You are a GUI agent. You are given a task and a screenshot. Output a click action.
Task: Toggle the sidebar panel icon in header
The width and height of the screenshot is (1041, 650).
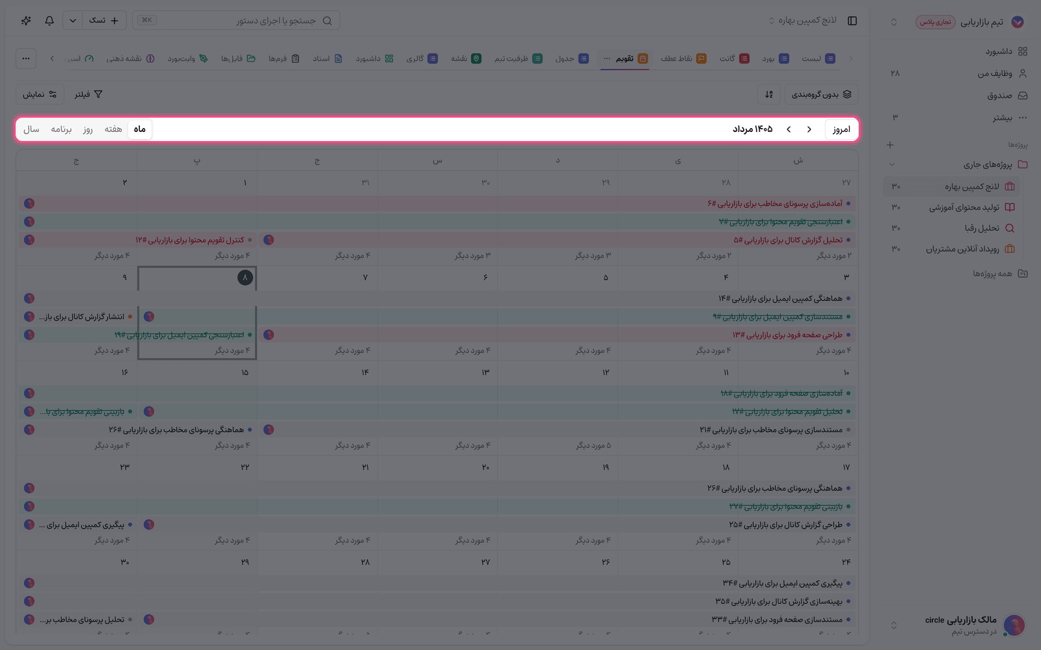pyautogui.click(x=852, y=20)
